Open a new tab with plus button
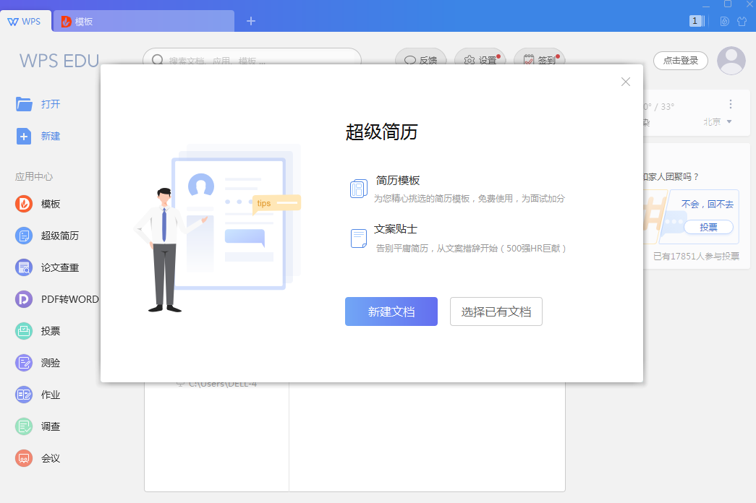Image resolution: width=756 pixels, height=503 pixels. pyautogui.click(x=251, y=21)
